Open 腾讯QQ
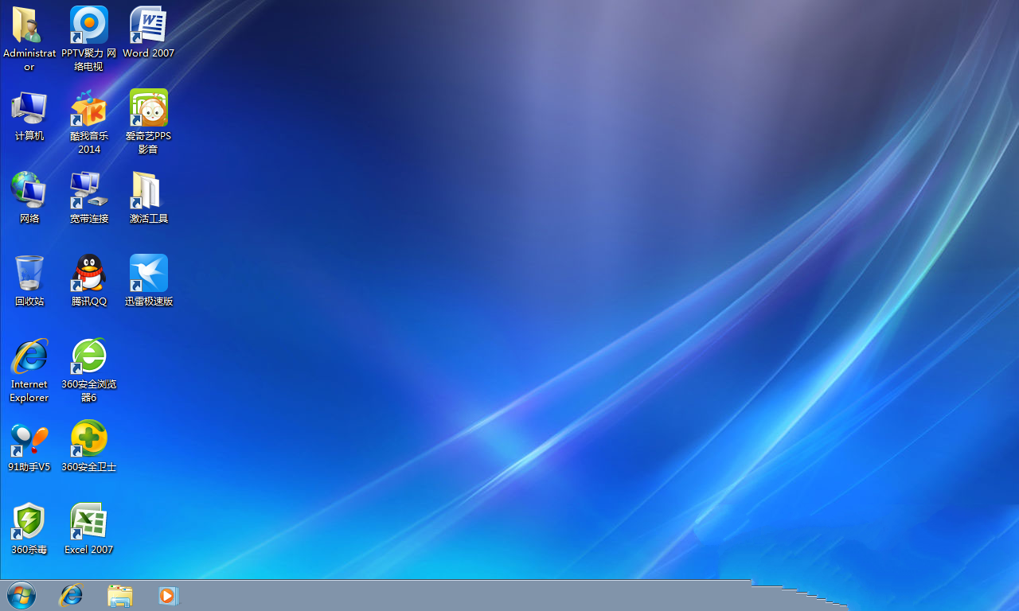This screenshot has height=611, width=1019. [88, 273]
